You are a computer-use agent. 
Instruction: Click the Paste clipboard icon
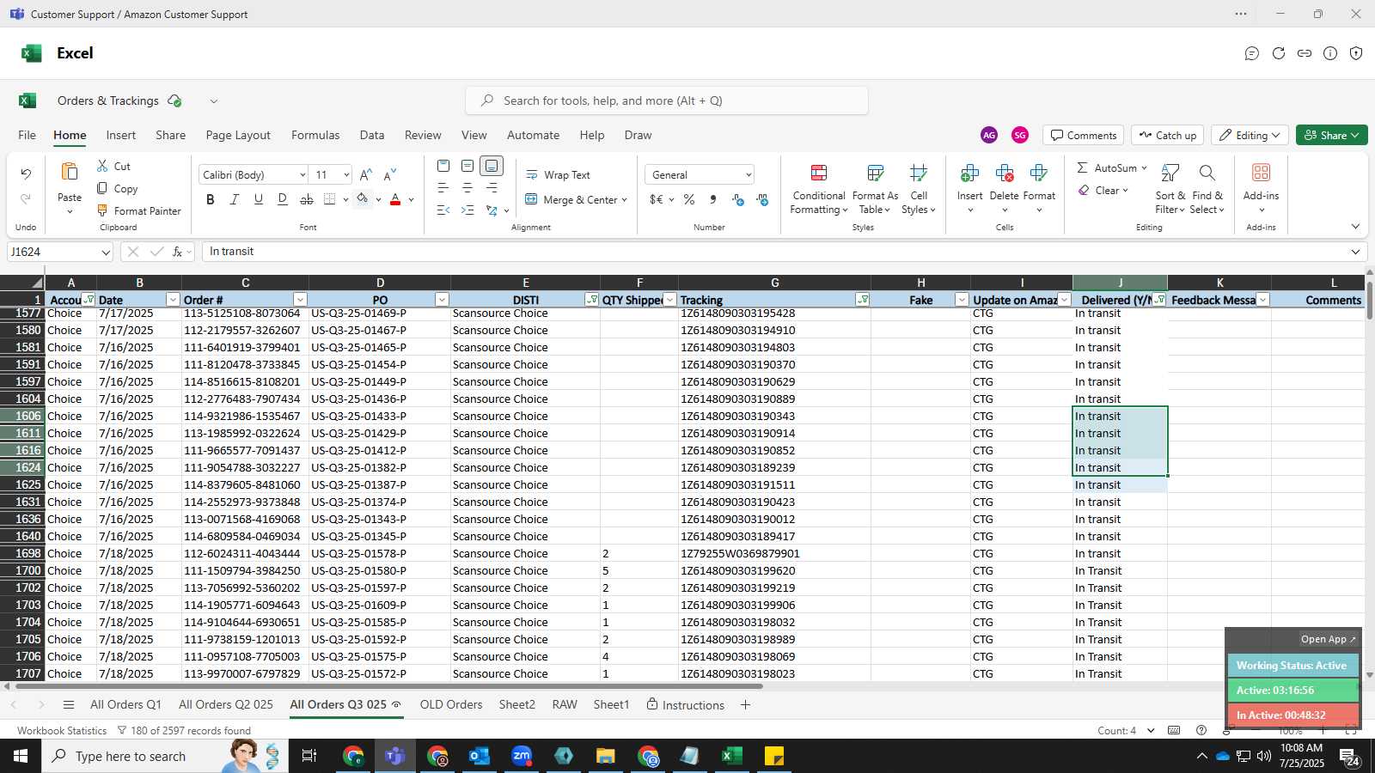coord(70,172)
